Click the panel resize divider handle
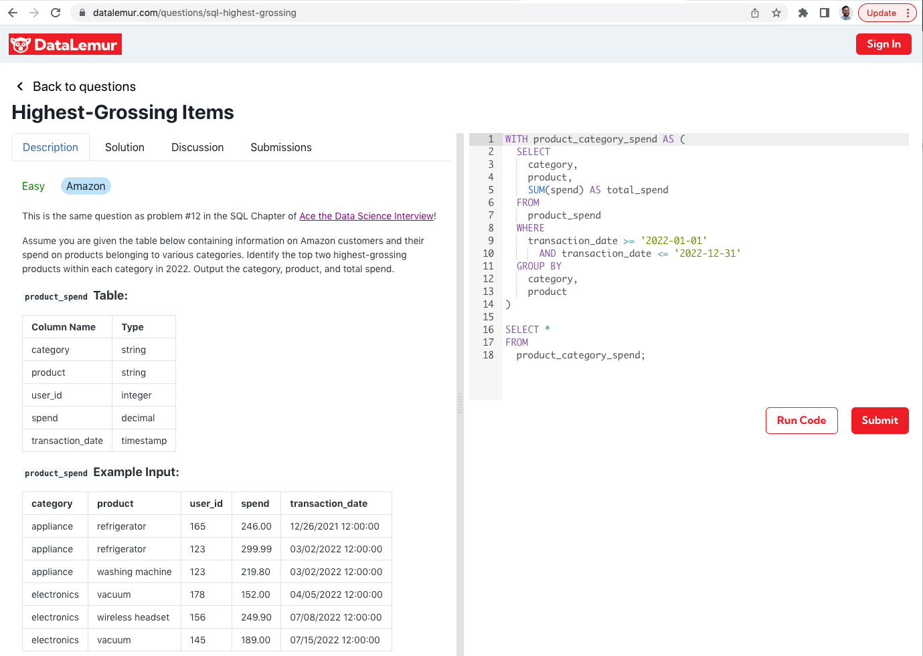Viewport: 923px width, 656px height. pyautogui.click(x=460, y=403)
